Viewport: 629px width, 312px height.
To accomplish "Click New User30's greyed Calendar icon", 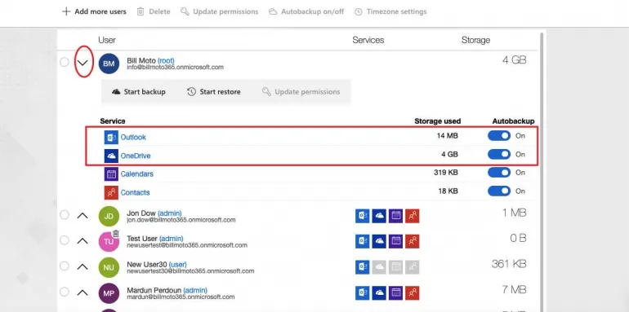I will [x=395, y=267].
